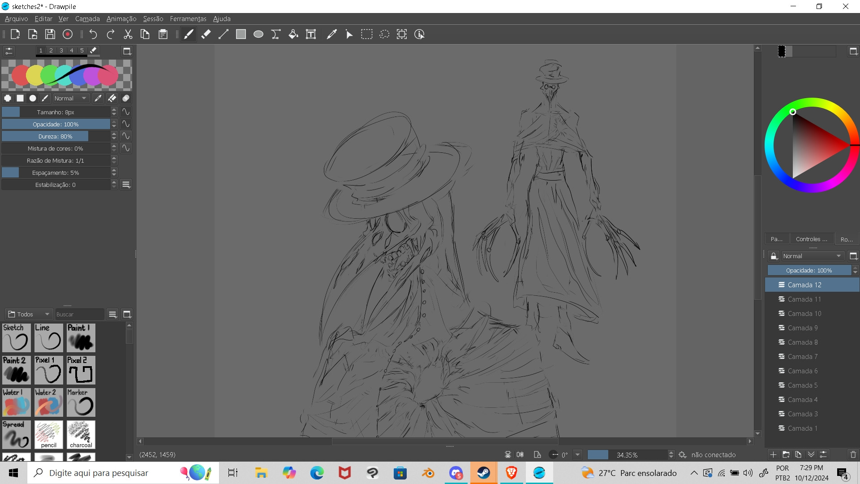The width and height of the screenshot is (860, 484).
Task: Select the Ellipse tool
Action: [x=258, y=34]
